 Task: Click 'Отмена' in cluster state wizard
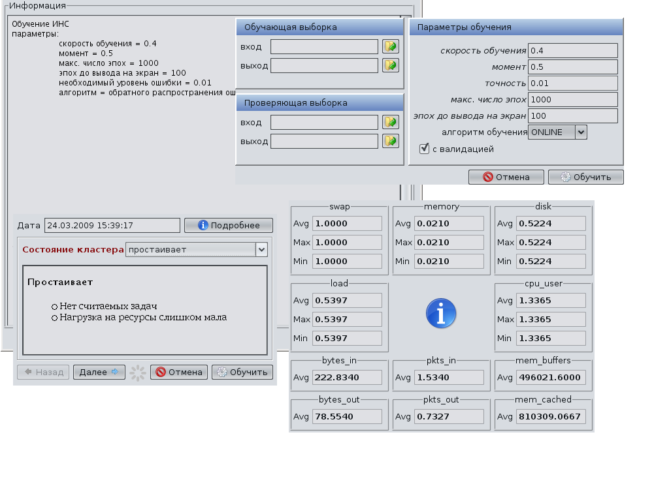tap(179, 372)
